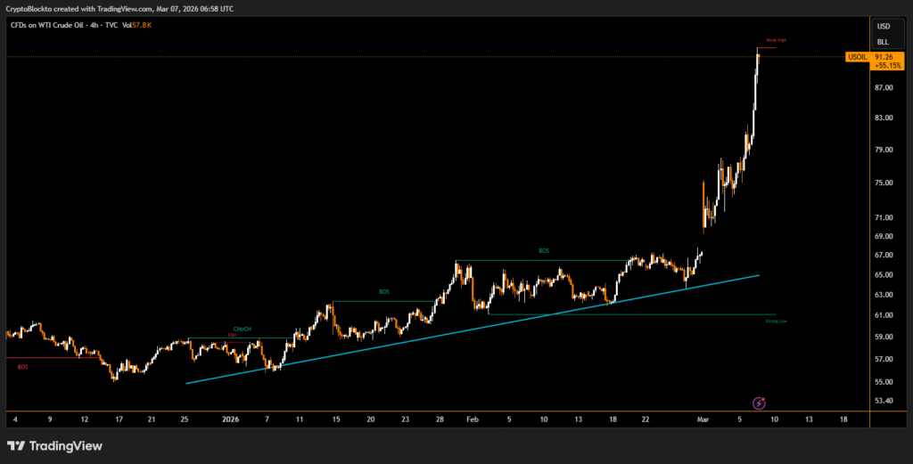Image resolution: width=913 pixels, height=464 pixels.
Task: Select the green Strong Low label
Action: [x=775, y=320]
